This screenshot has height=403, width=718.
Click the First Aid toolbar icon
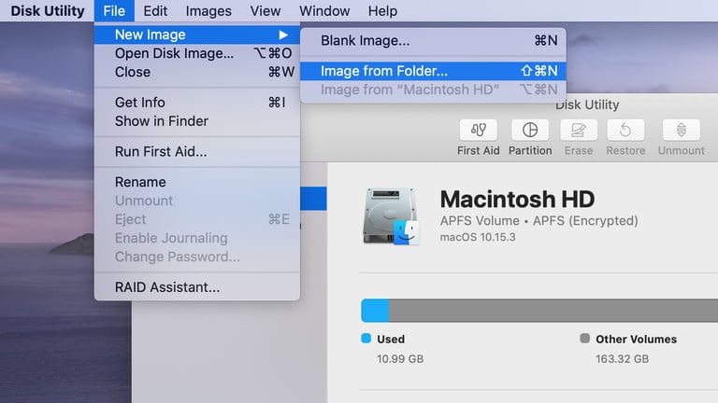click(478, 131)
